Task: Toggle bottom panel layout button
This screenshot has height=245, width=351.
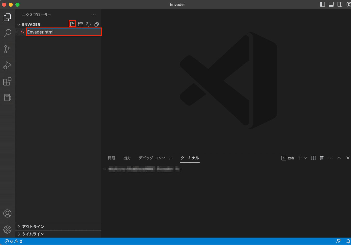Action: pyautogui.click(x=331, y=4)
